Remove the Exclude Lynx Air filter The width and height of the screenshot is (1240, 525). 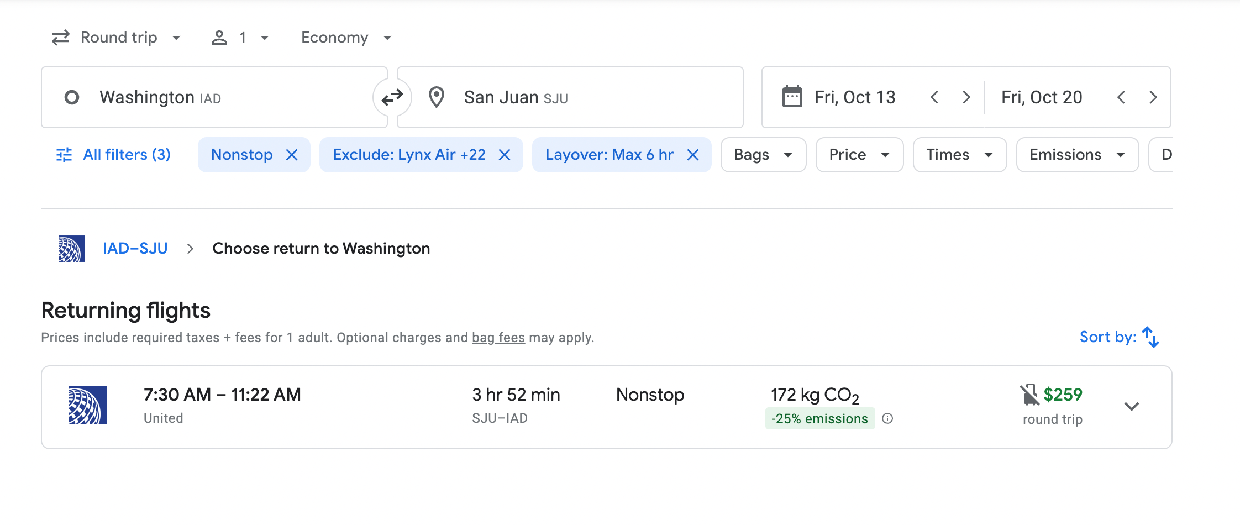coord(505,155)
